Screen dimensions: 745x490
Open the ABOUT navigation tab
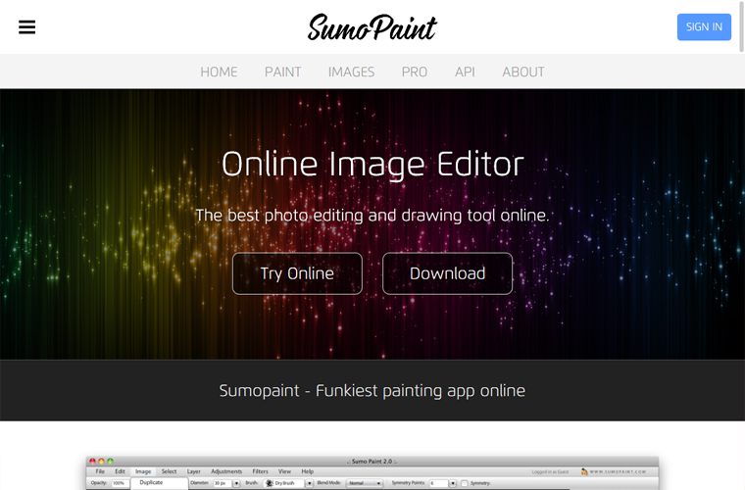tap(523, 72)
